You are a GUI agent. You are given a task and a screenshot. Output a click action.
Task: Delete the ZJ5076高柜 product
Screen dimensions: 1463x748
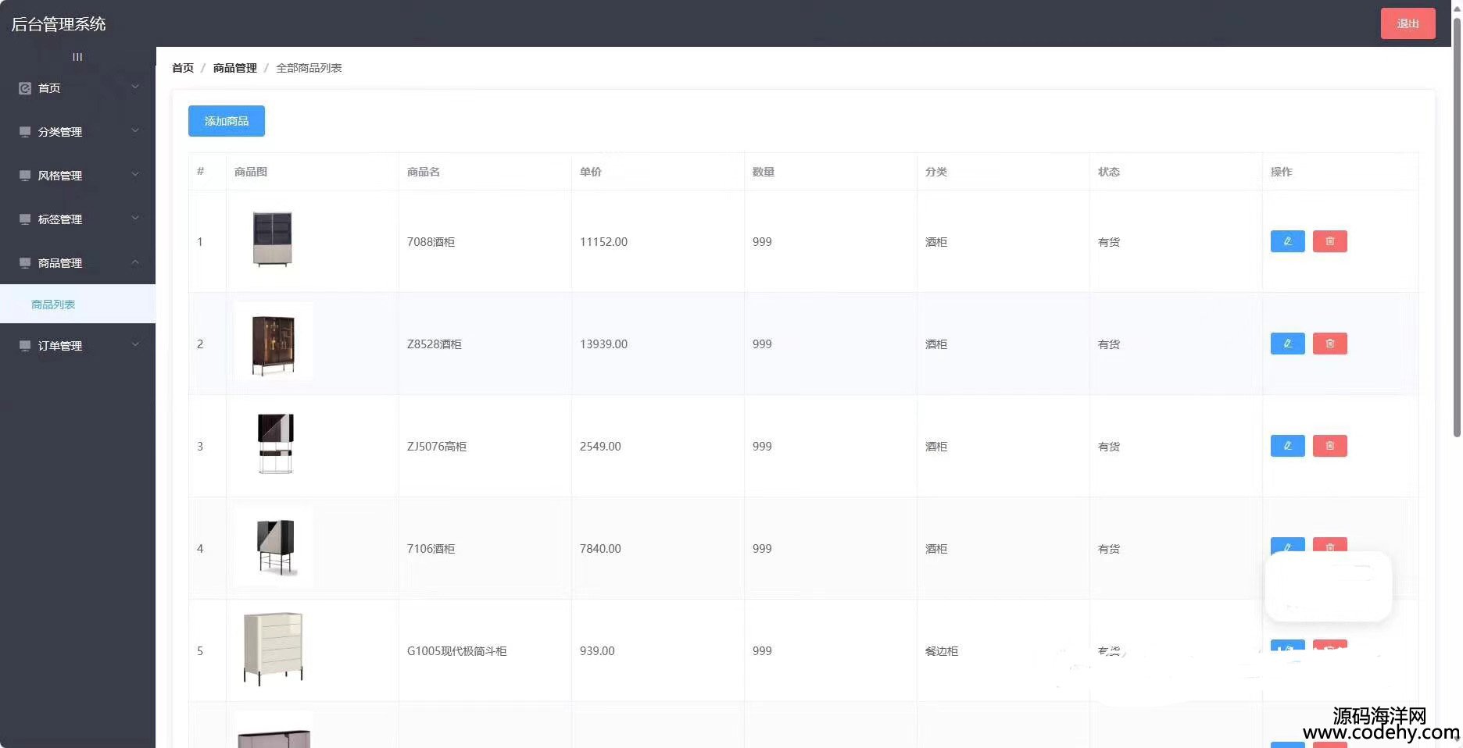pos(1329,446)
